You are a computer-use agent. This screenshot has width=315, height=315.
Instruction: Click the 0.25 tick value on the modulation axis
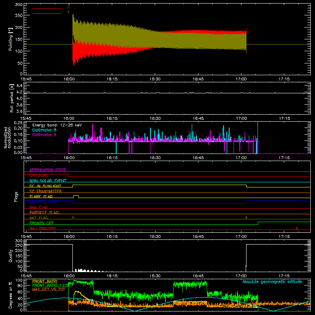(18, 123)
